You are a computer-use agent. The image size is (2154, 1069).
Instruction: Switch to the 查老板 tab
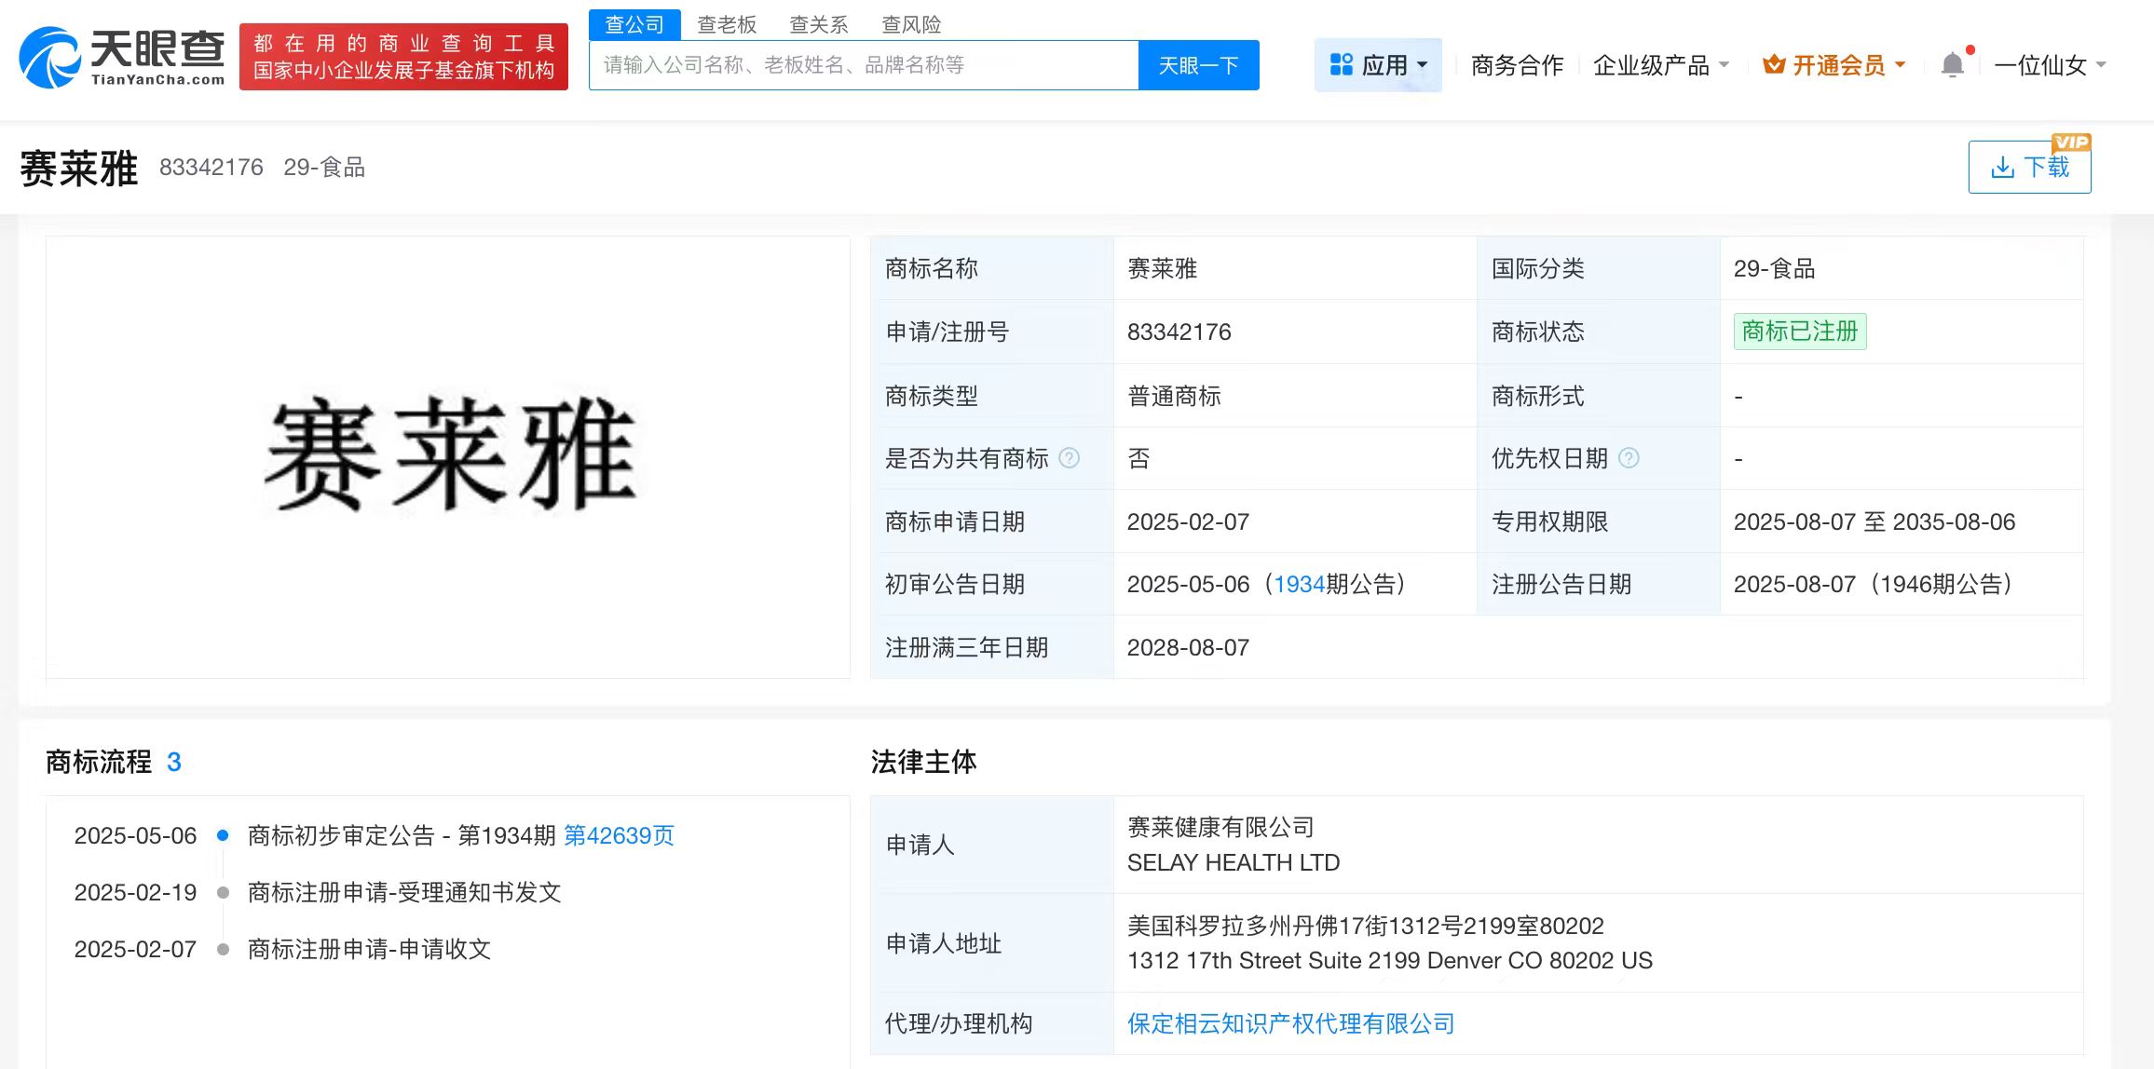pos(727,25)
